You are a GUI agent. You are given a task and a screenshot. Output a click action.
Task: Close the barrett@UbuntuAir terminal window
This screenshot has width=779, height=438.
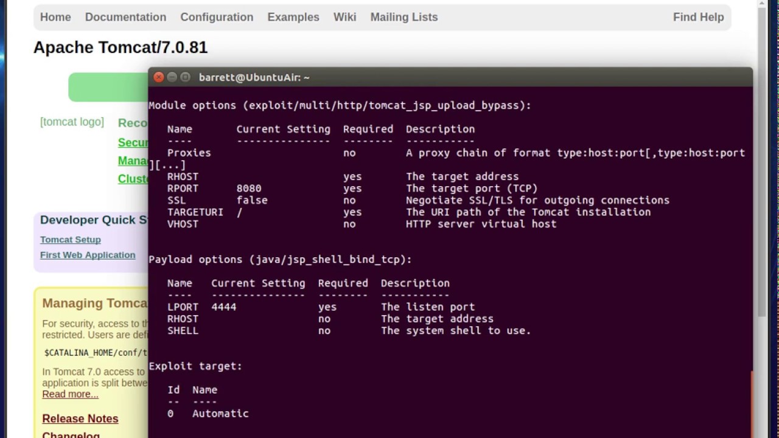pos(159,77)
